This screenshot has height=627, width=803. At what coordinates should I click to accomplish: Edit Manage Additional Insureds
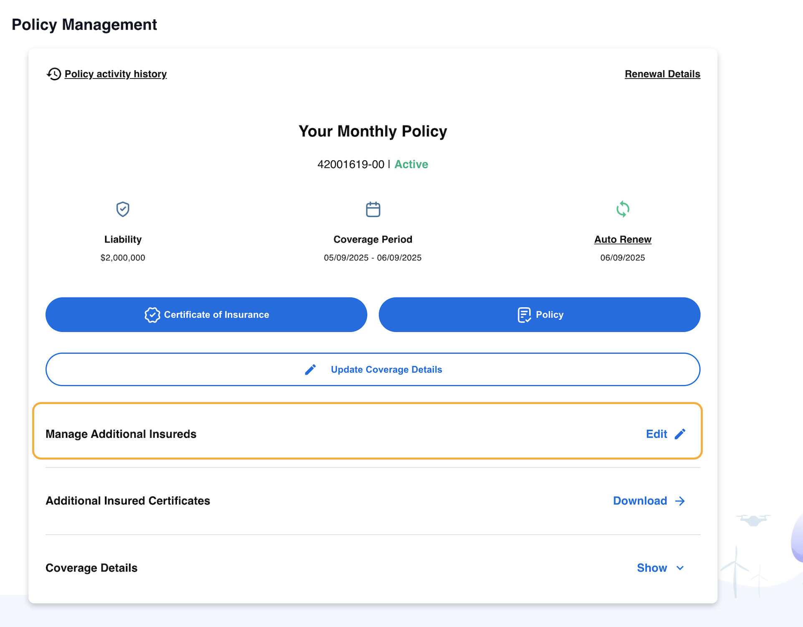(657, 434)
